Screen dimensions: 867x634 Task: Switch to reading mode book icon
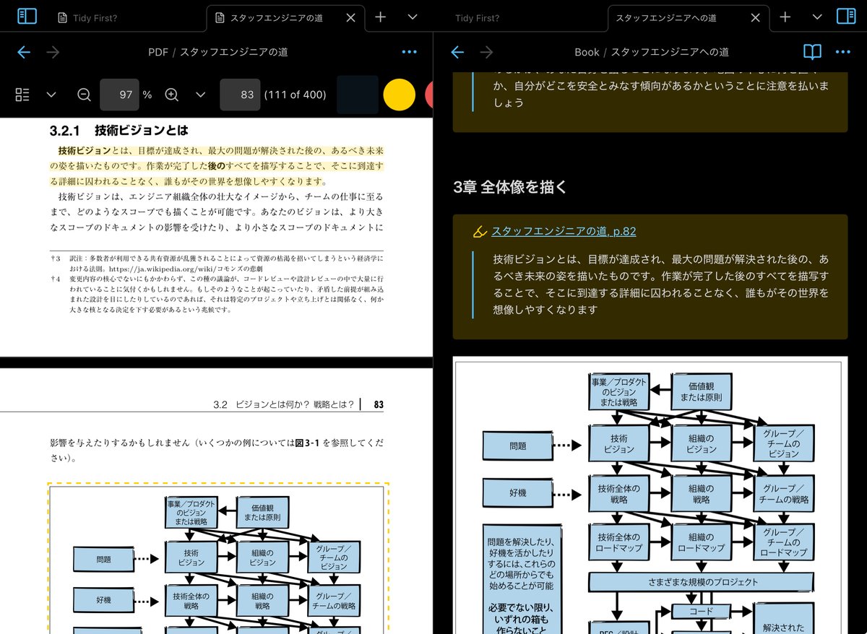(813, 52)
